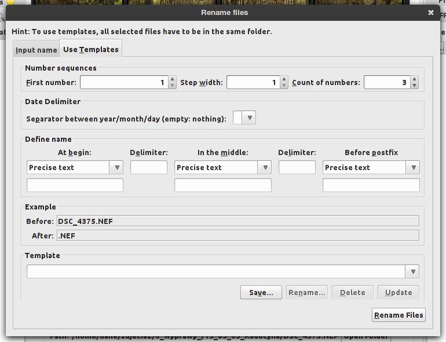This screenshot has width=446, height=342.
Task: Click the Delete template button
Action: [x=352, y=293]
